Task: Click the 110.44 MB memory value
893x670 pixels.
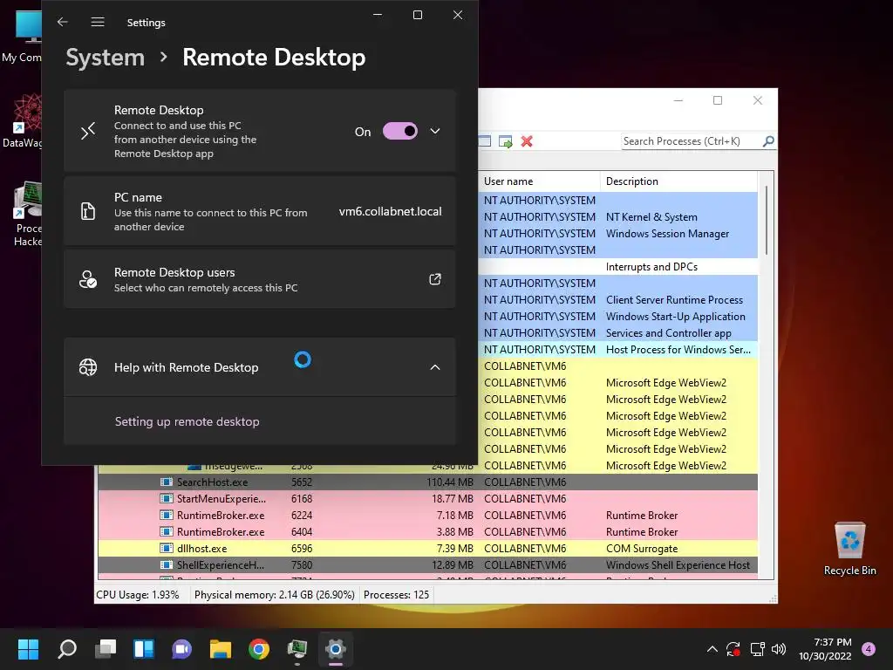Action: [450, 482]
